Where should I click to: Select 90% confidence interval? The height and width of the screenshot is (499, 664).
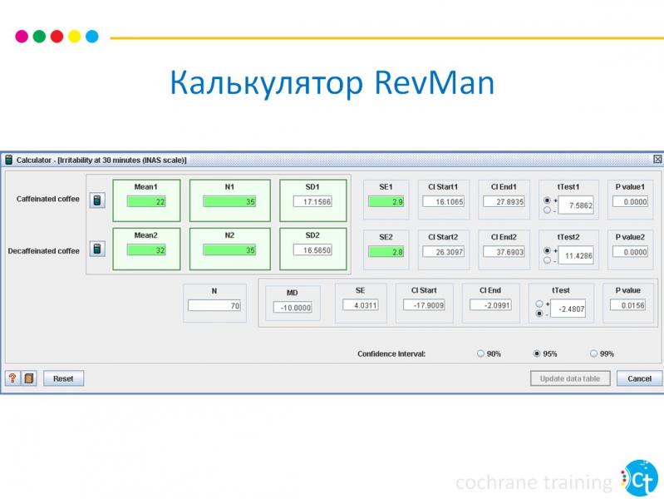click(x=480, y=353)
